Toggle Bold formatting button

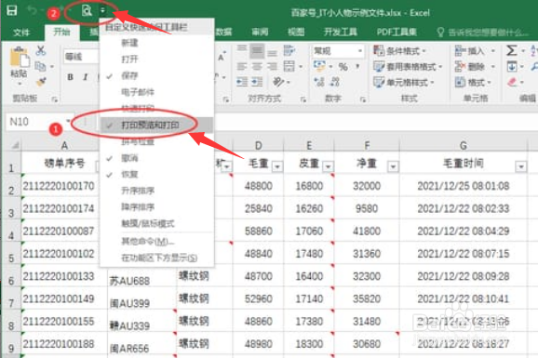(71, 77)
